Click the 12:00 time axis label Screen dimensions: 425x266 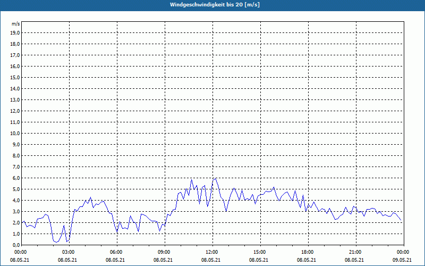(x=213, y=252)
